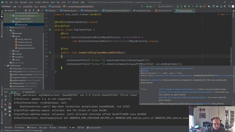
Task: Switch to the app tab in Run panel
Action: coord(14,92)
